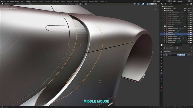The width and height of the screenshot is (193, 108).
Task: Expand the Blueprints collection
Action: point(163,8)
